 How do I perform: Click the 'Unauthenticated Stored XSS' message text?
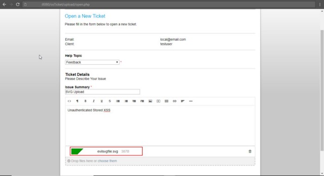pos(89,110)
